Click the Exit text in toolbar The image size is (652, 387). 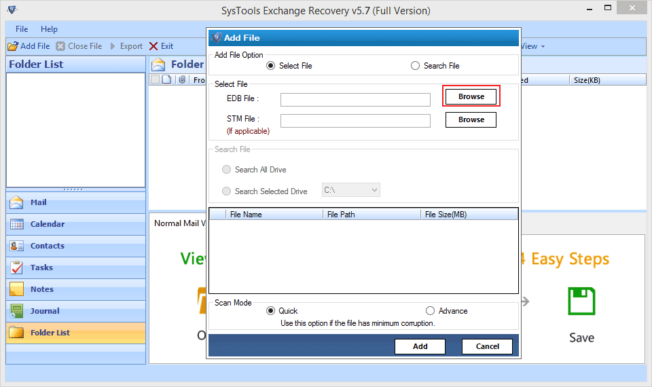click(167, 46)
